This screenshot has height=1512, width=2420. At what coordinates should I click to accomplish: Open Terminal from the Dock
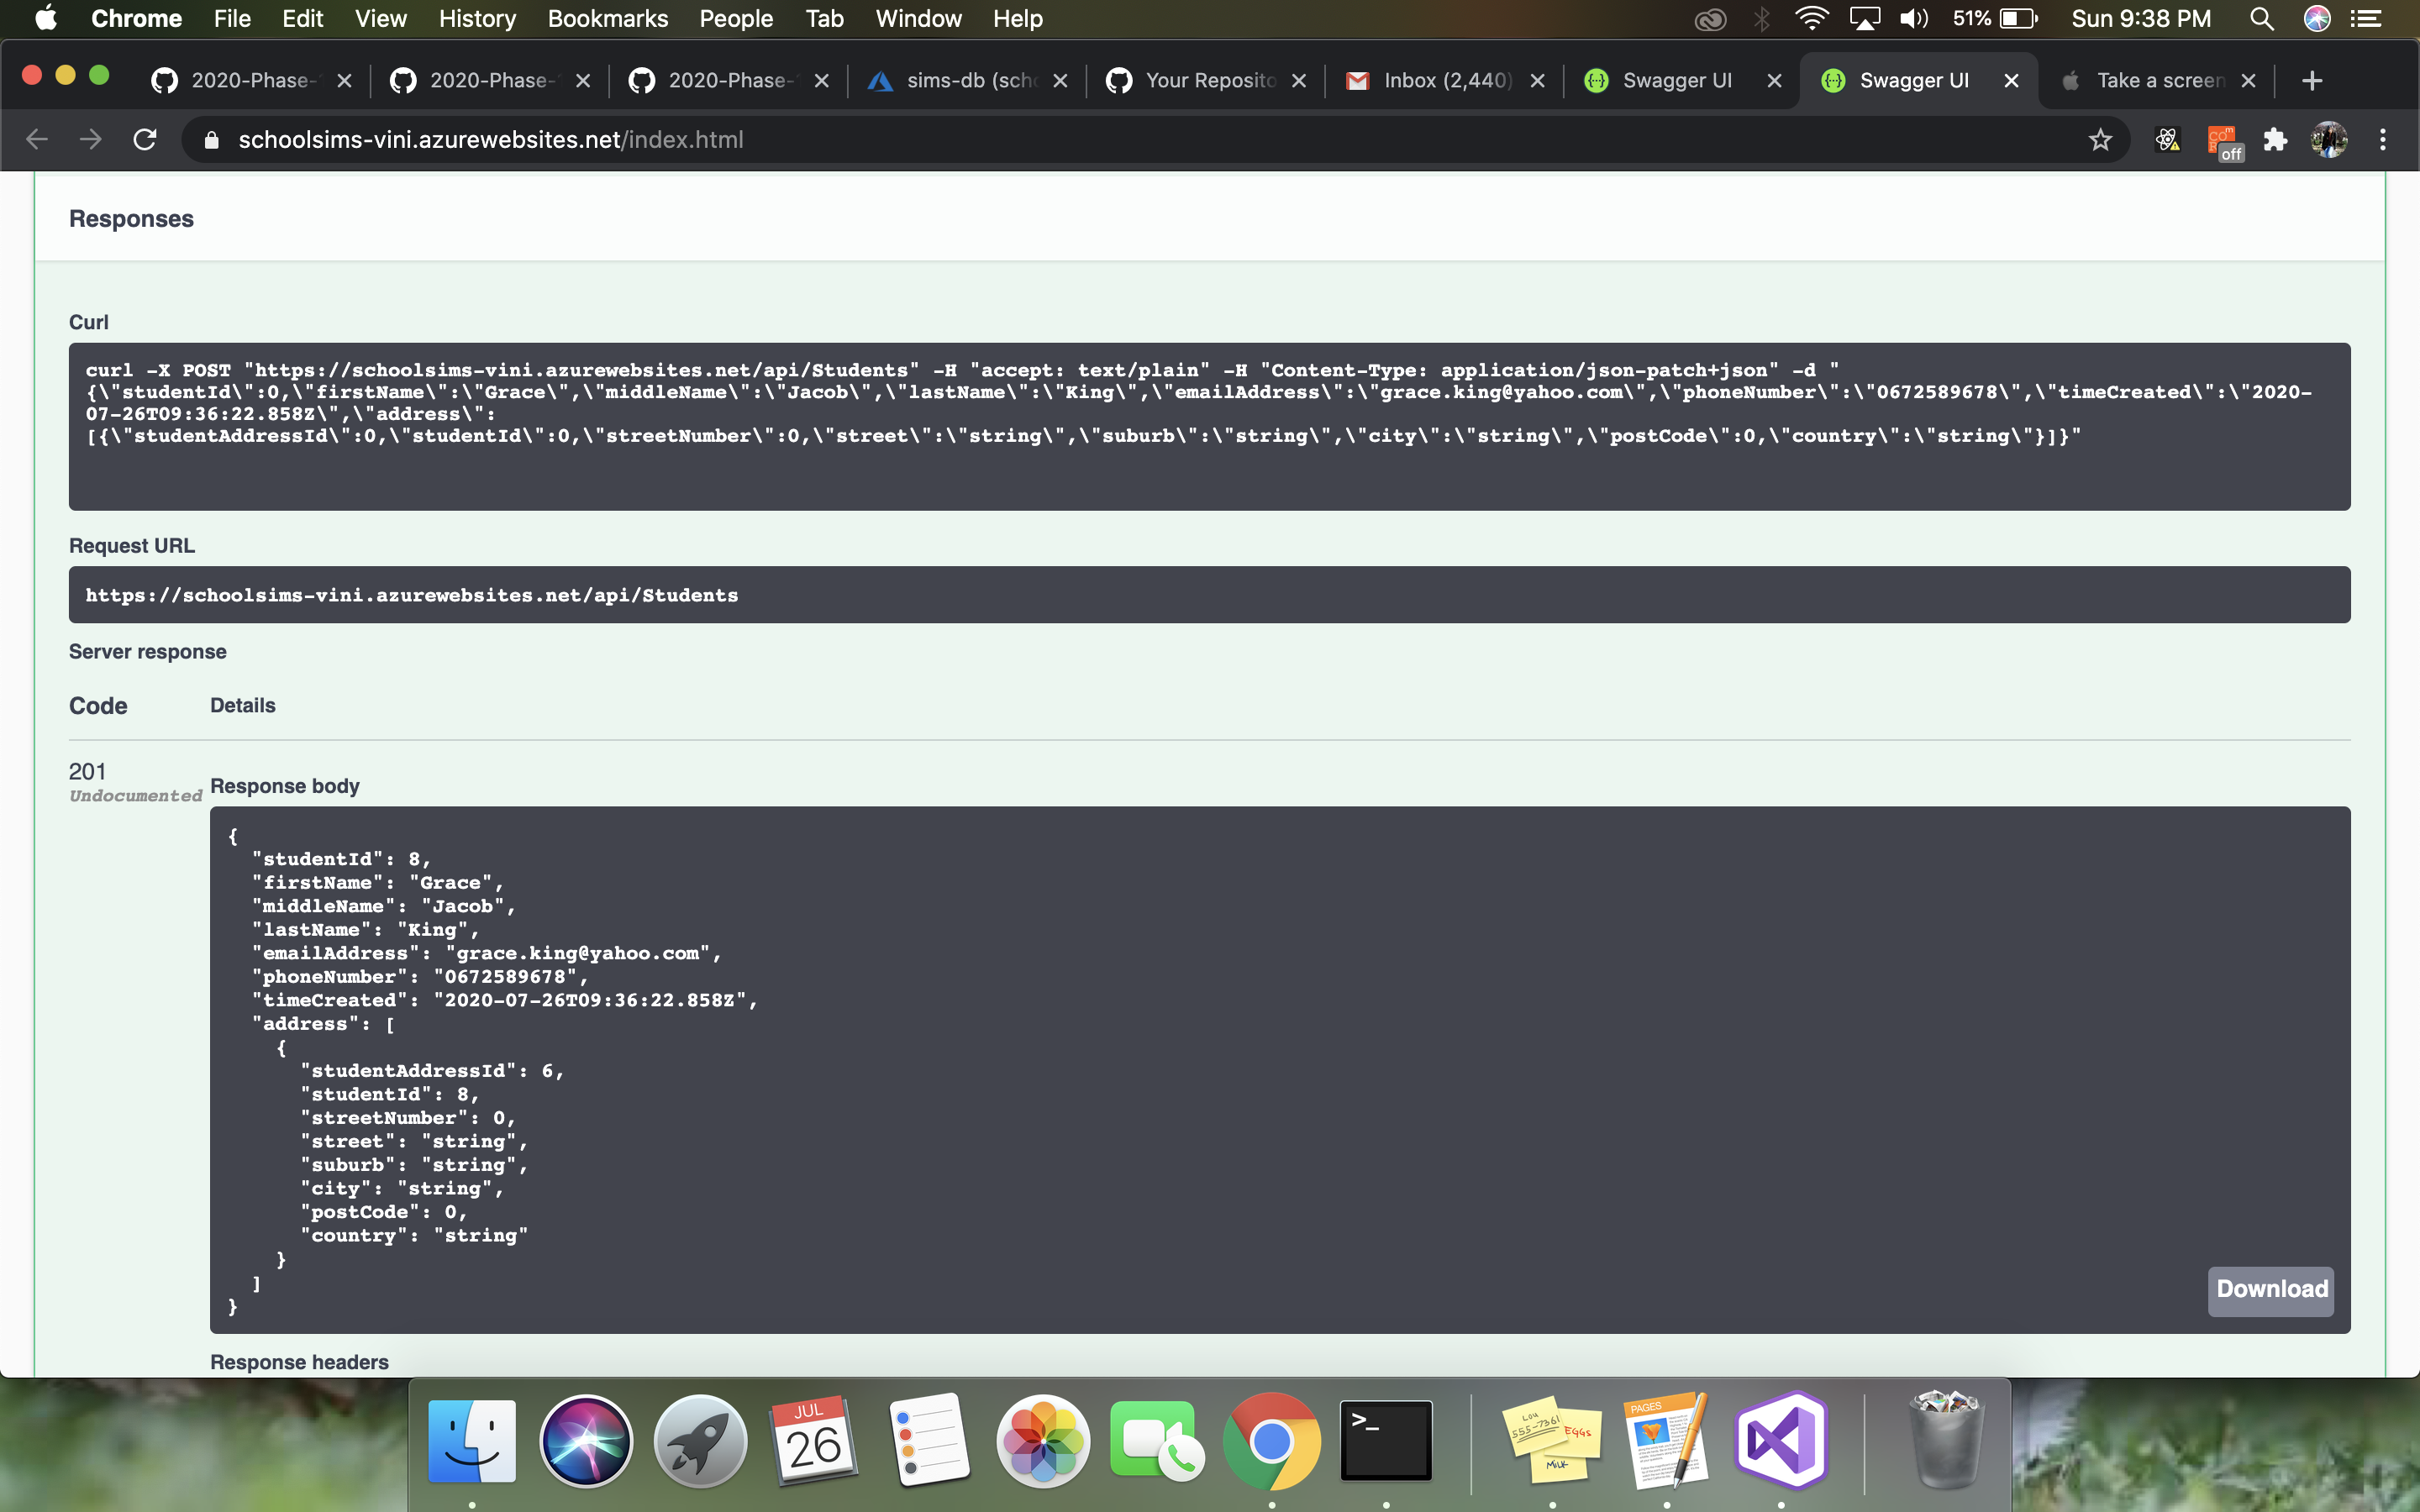tap(1386, 1441)
